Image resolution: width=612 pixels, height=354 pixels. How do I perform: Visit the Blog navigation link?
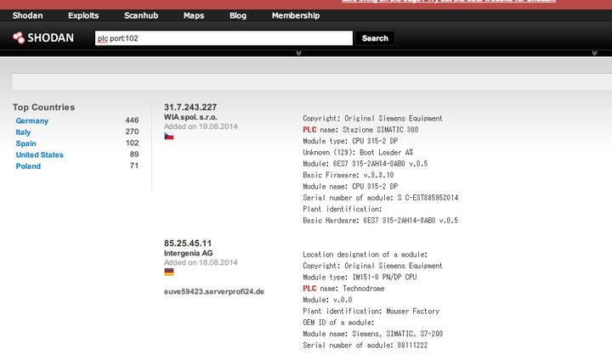tap(238, 15)
